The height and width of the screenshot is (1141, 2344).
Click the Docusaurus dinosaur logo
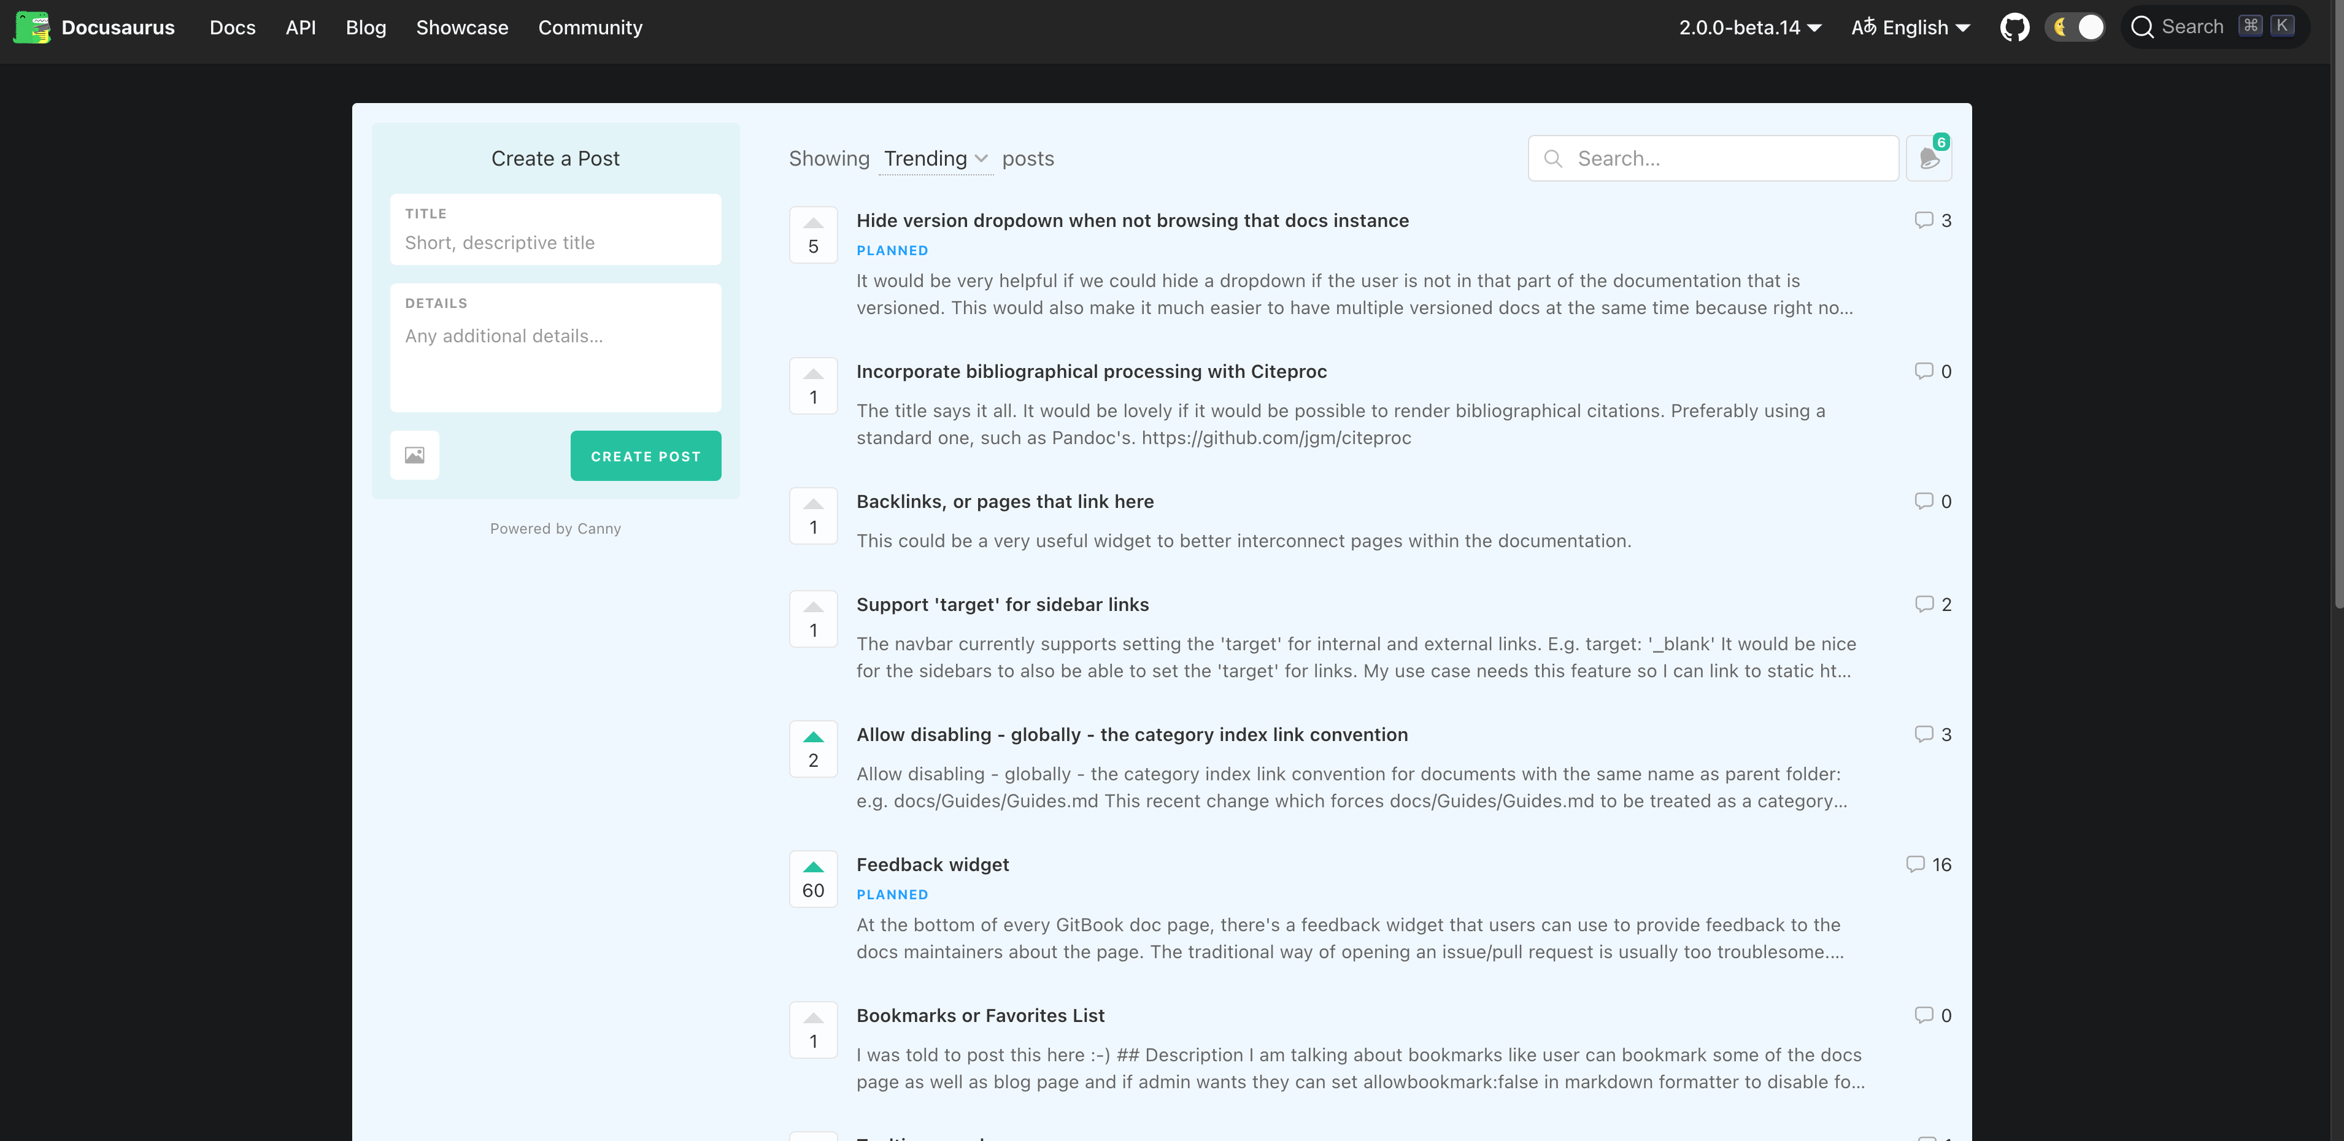[x=32, y=27]
